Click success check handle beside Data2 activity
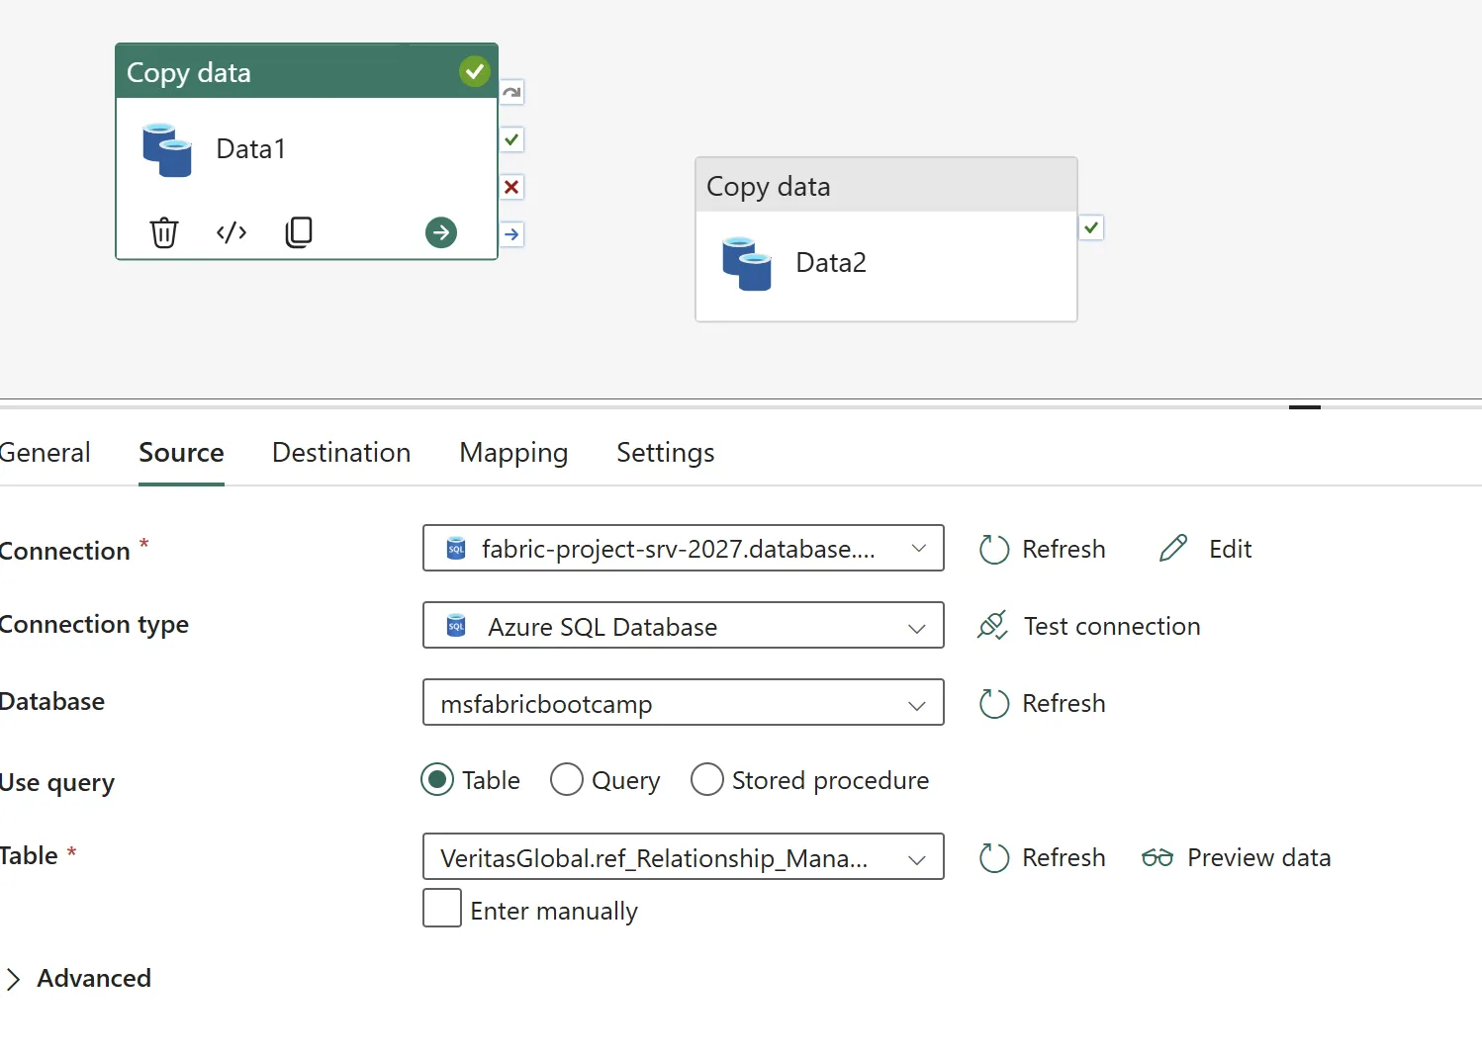The height and width of the screenshot is (1056, 1482). (1091, 227)
